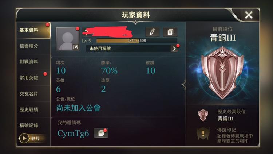Open the 常用英雄 tab

[x=33, y=78]
